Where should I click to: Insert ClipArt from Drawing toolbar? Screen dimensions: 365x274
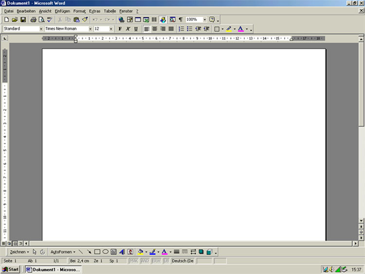130,252
